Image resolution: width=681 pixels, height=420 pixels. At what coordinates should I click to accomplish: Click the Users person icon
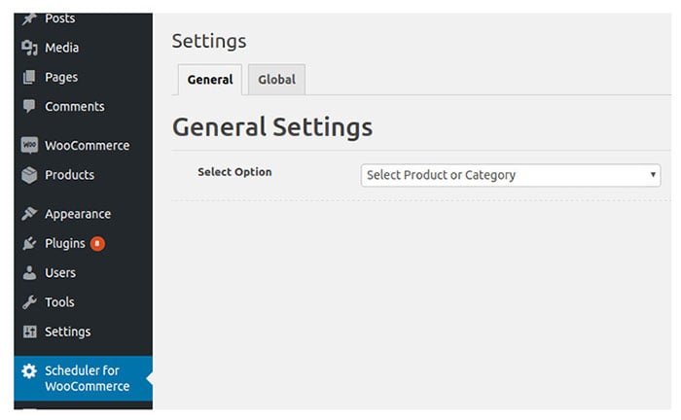[29, 273]
